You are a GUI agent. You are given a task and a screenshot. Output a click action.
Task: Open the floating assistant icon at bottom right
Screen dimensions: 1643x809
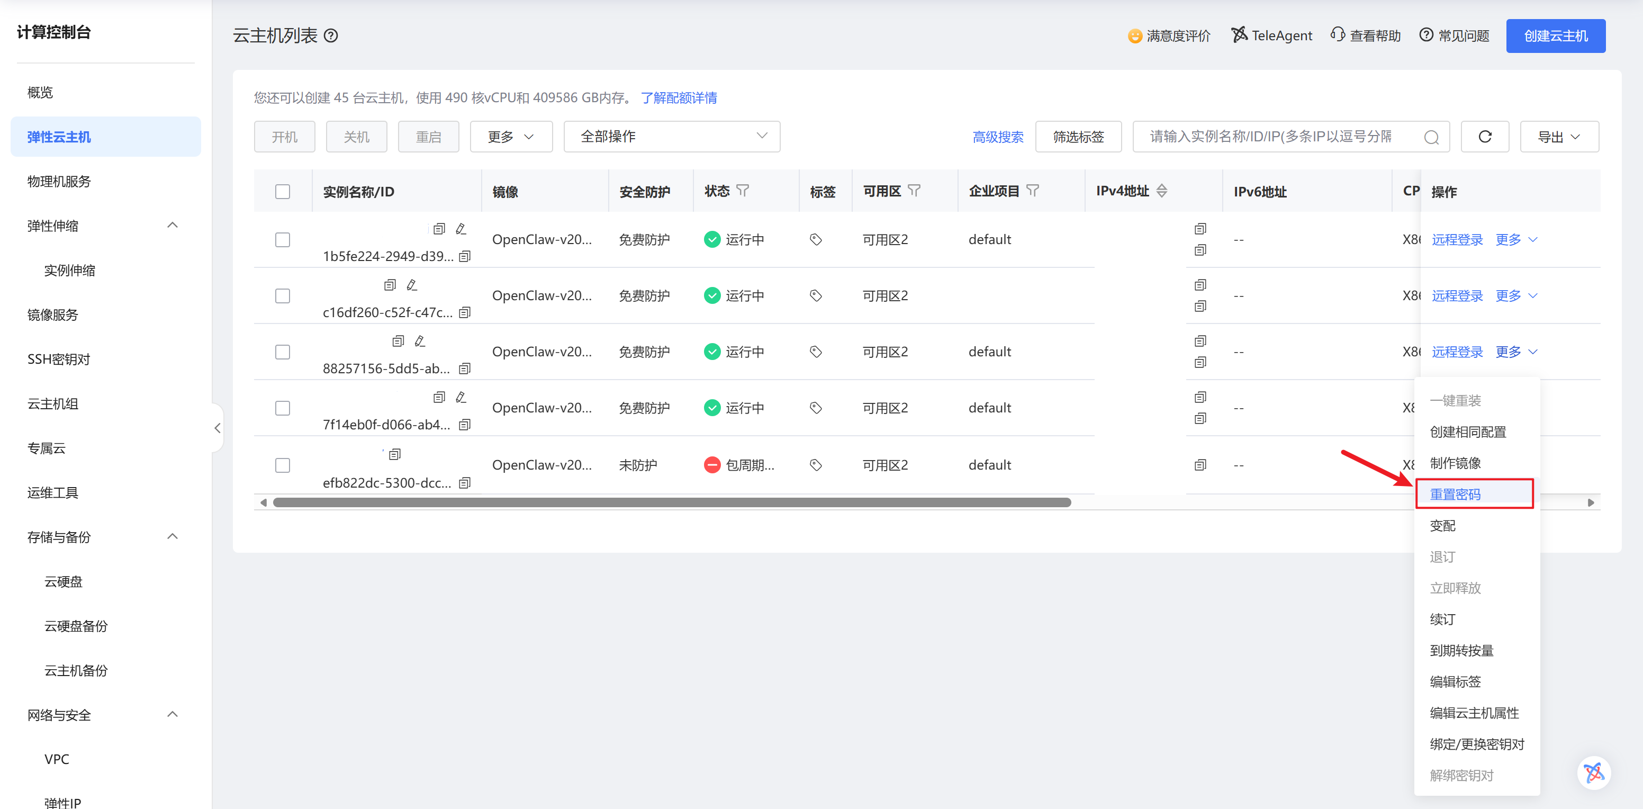pyautogui.click(x=1593, y=772)
